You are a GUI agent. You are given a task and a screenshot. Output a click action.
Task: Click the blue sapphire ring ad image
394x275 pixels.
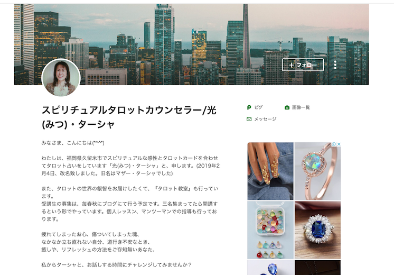pos(317,230)
